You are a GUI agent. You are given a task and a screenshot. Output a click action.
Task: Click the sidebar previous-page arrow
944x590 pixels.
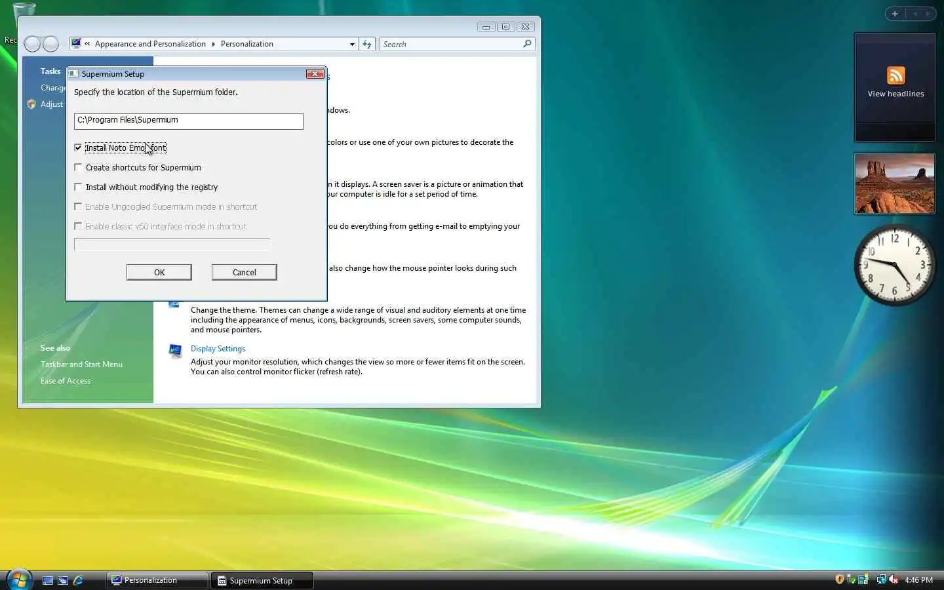[x=915, y=14]
